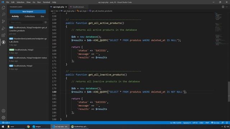The height and width of the screenshot is (129, 230).
Task: Select the Env tab in Thunder Client
Action: 42,16
